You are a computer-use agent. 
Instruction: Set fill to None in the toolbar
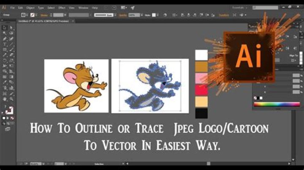click(12, 118)
